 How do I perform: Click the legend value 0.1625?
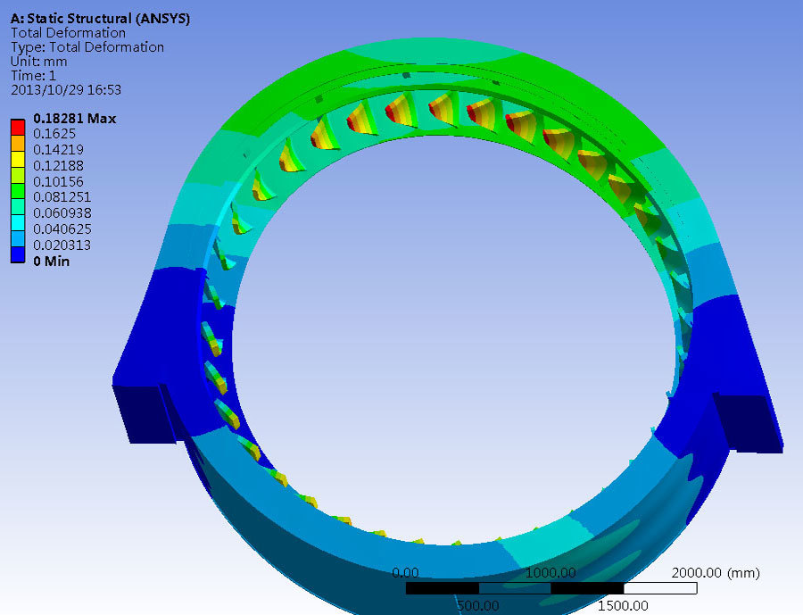pyautogui.click(x=54, y=134)
